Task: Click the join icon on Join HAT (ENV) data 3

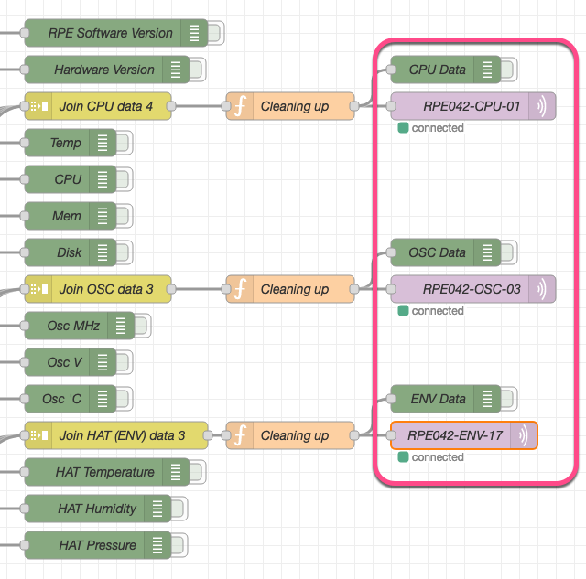Action: pos(38,435)
